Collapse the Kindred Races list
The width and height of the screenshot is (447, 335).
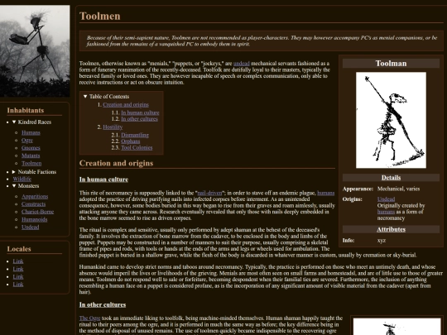[31, 122]
